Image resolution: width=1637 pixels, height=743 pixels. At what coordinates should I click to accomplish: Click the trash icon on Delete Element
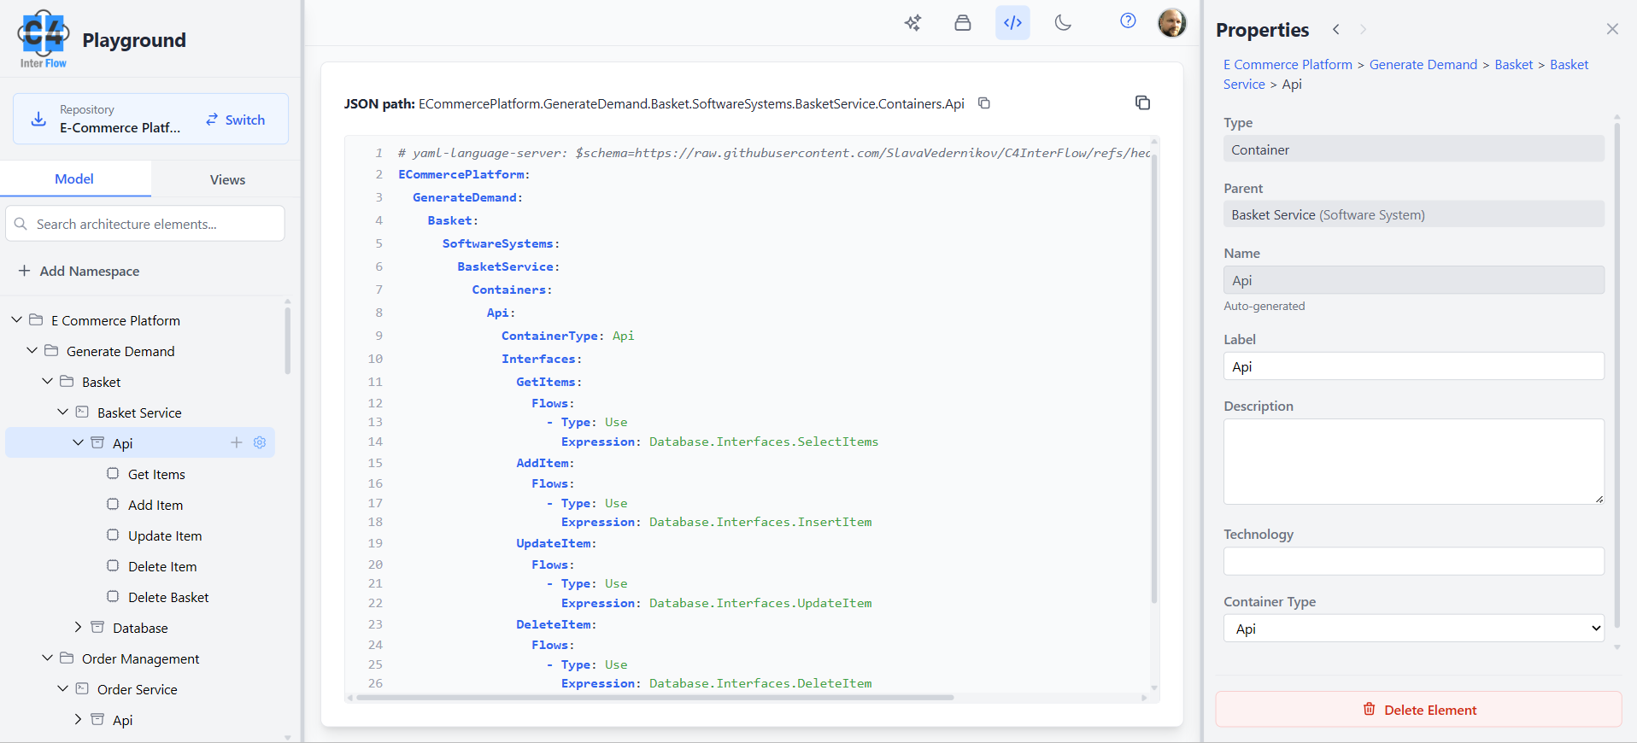pos(1370,709)
